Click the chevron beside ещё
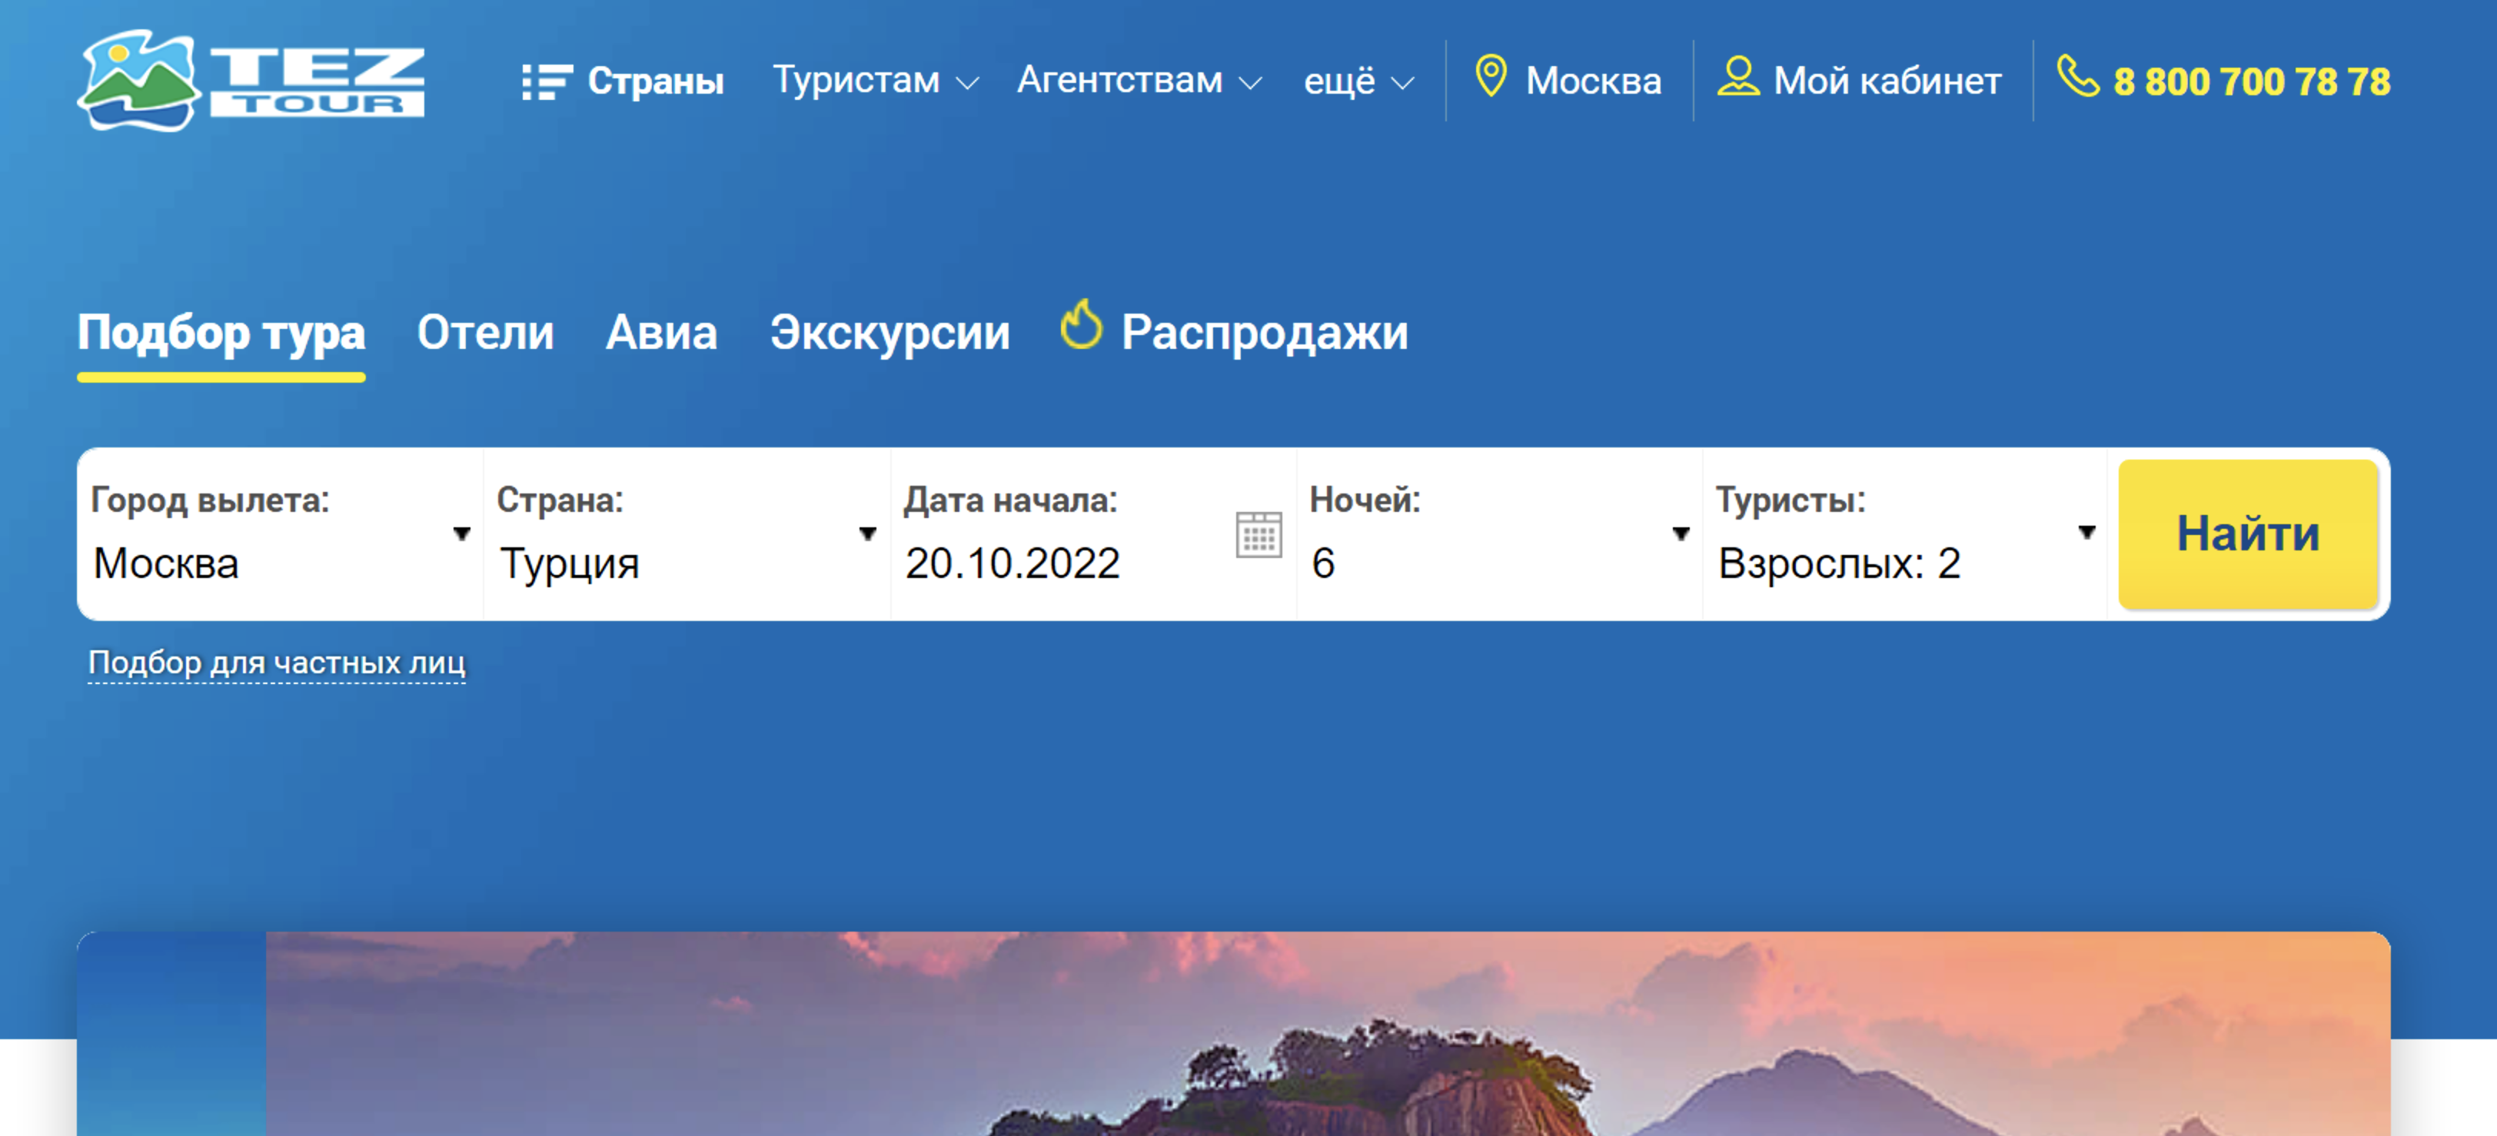This screenshot has width=2497, height=1136. pos(1402,85)
